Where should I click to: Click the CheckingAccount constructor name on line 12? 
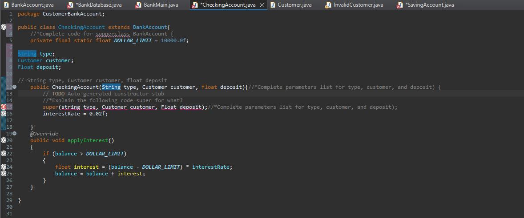pos(76,87)
